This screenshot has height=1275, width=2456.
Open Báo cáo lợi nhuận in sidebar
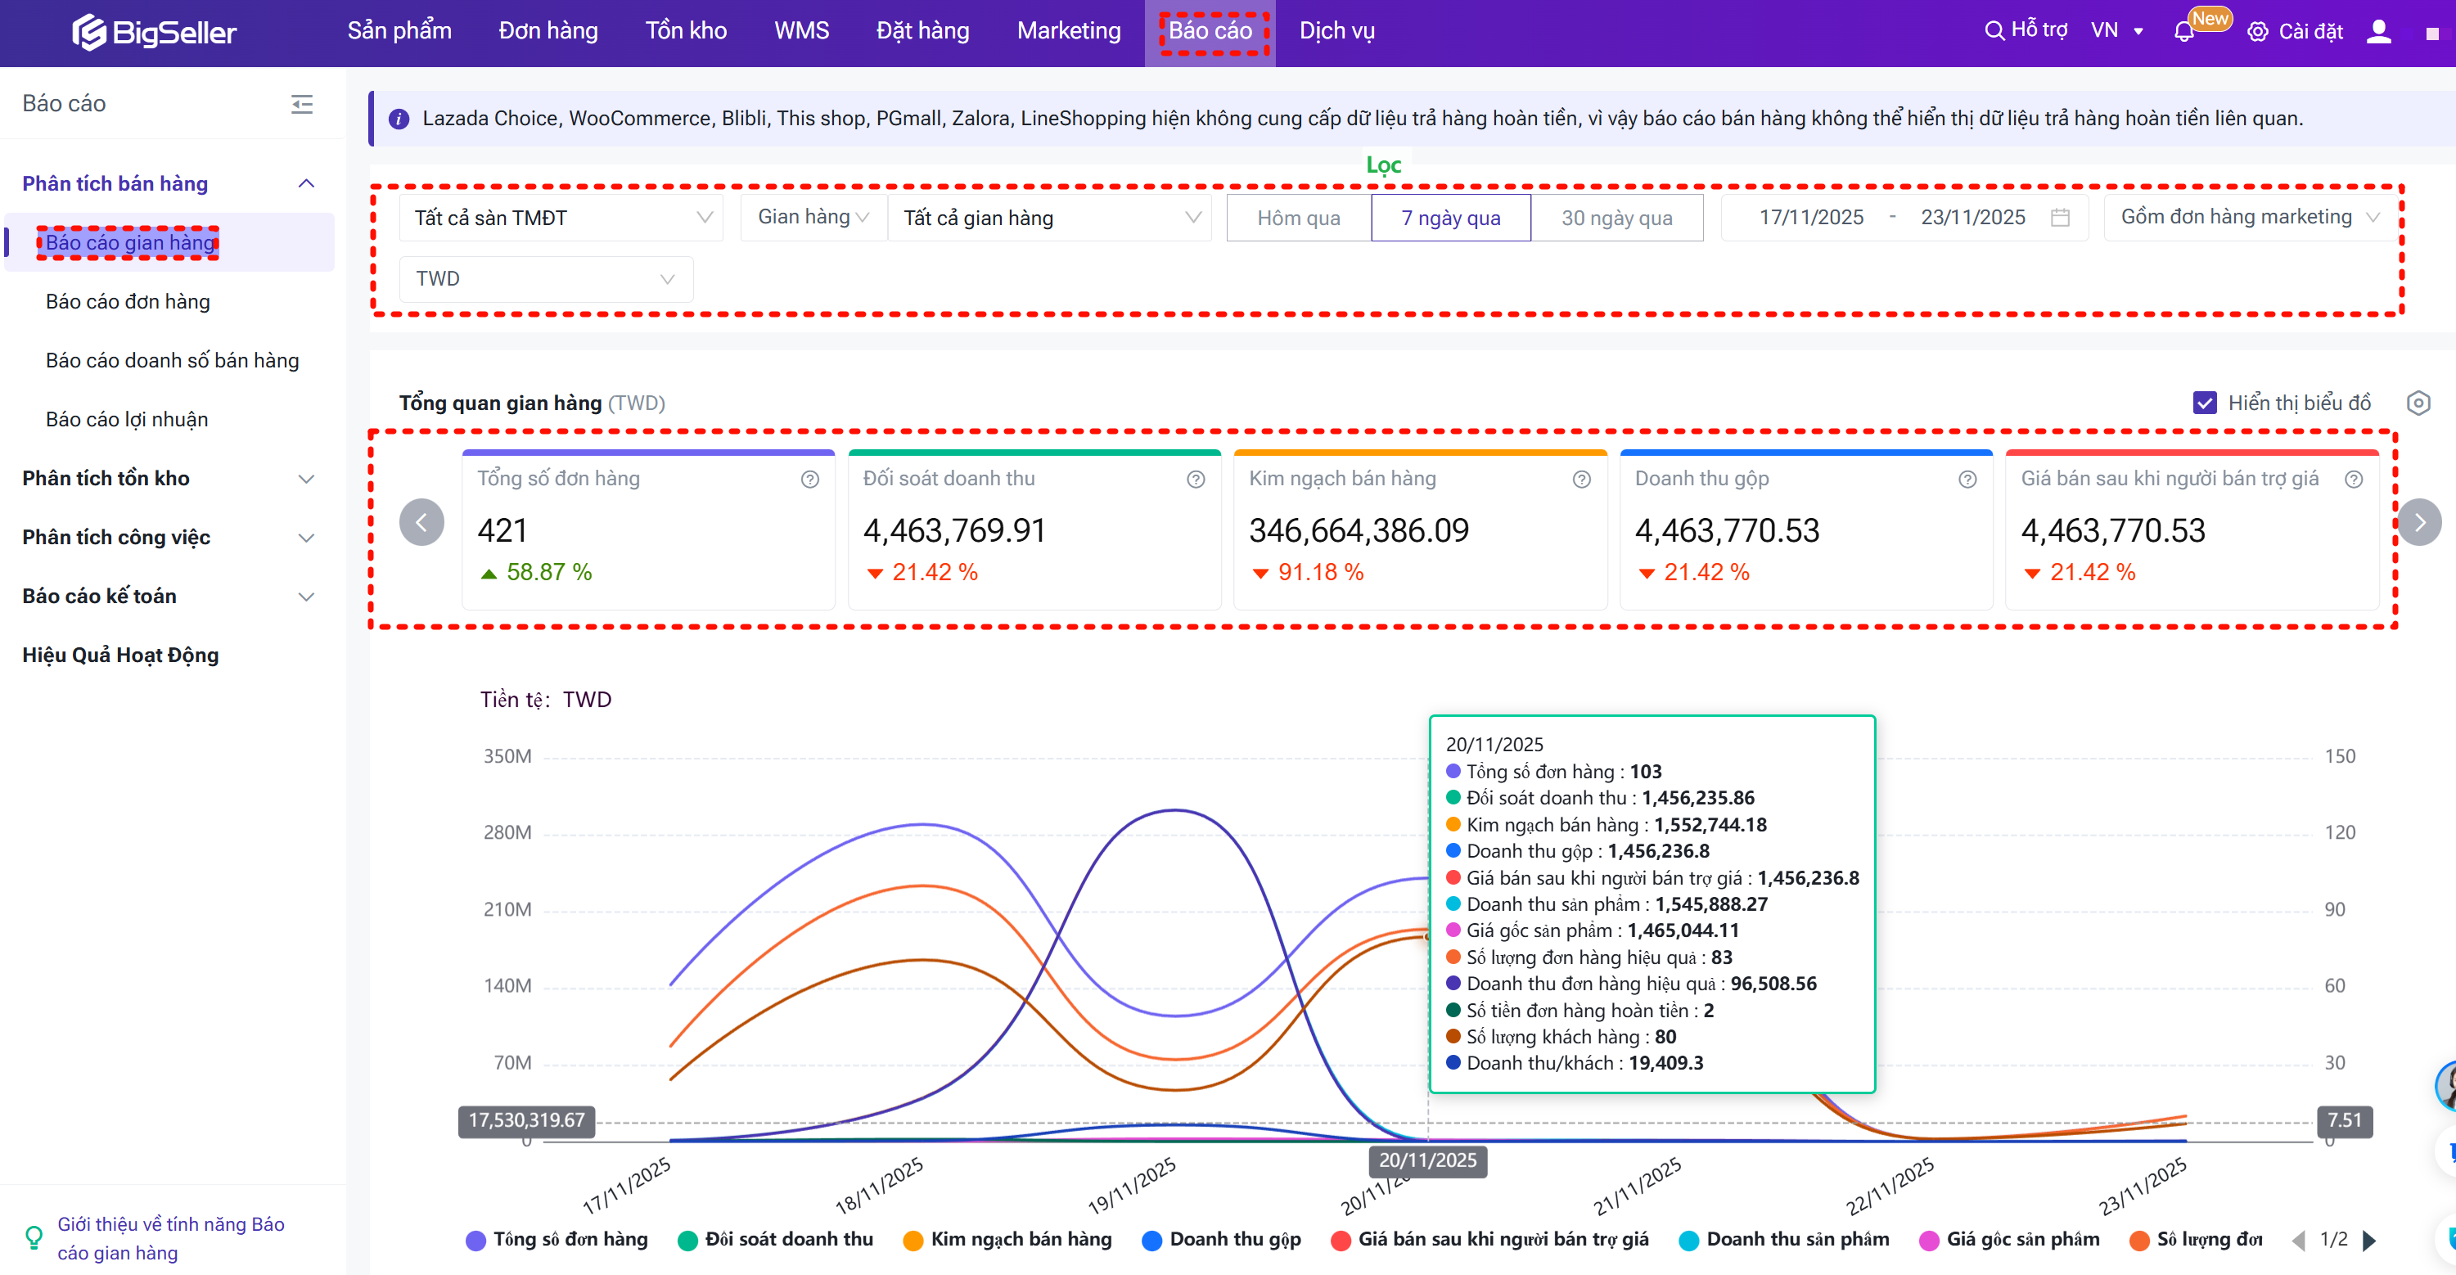coord(127,419)
